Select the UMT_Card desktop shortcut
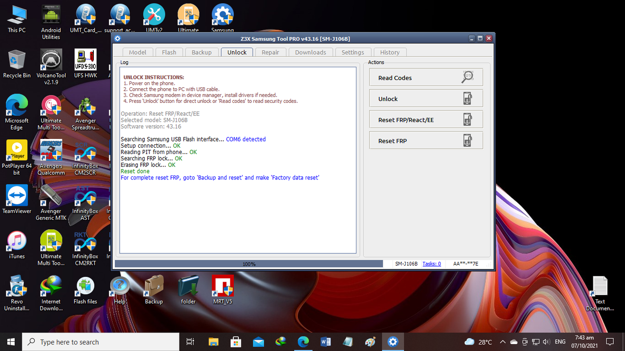625x351 pixels. 85,19
